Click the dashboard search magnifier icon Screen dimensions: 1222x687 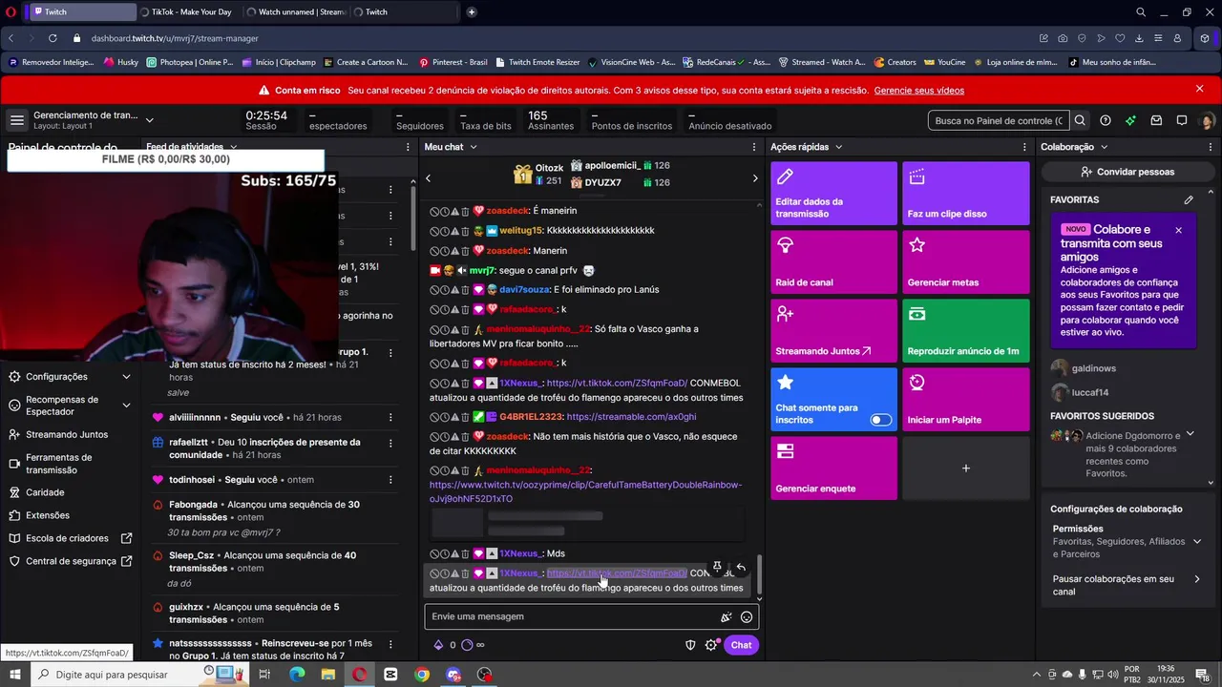[1080, 120]
